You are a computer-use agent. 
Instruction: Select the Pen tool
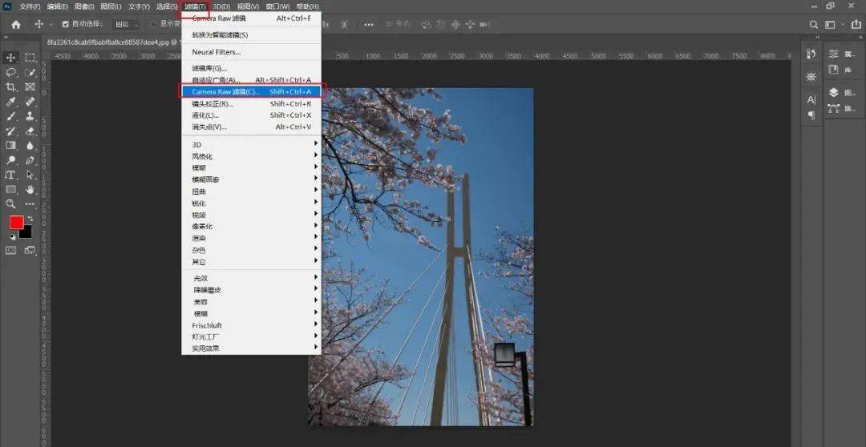(30, 160)
